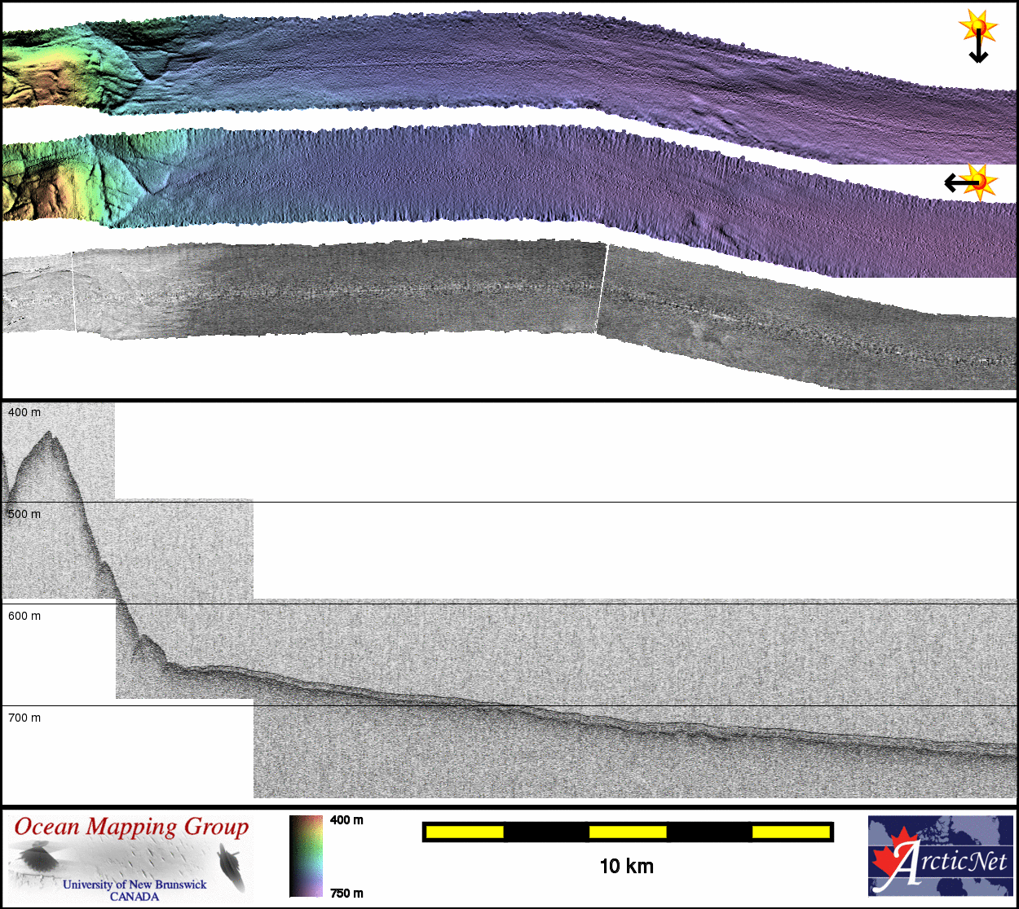Click the 750 m color legend label
Screen dimensions: 1019x909
click(x=346, y=894)
